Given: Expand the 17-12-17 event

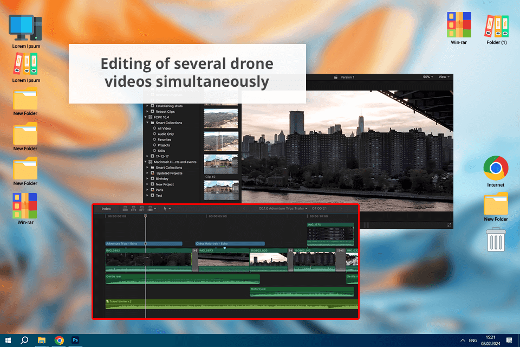Looking at the screenshot, I should pyautogui.click(x=147, y=156).
